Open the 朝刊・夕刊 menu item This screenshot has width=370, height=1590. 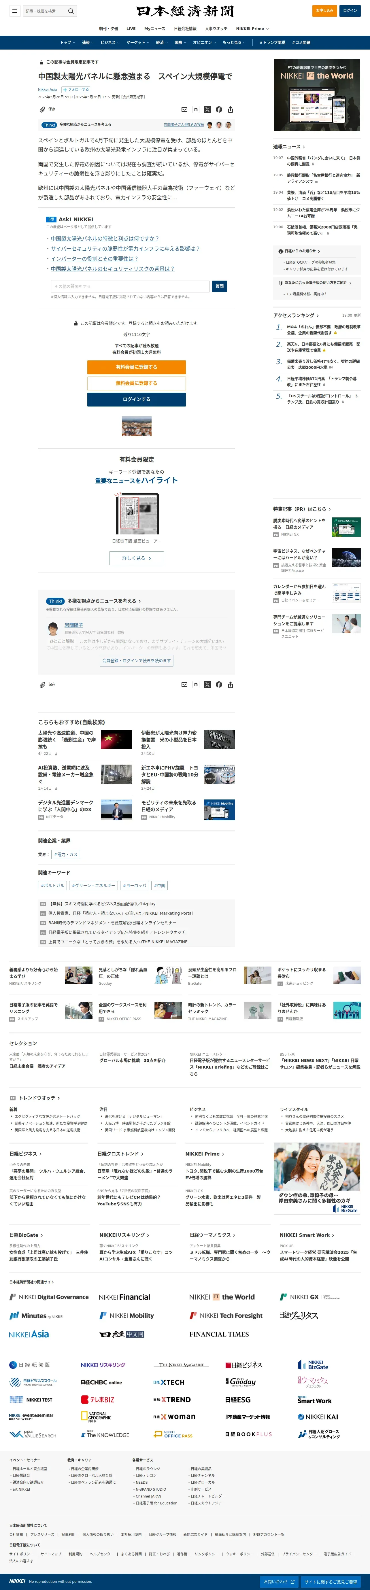tap(108, 29)
